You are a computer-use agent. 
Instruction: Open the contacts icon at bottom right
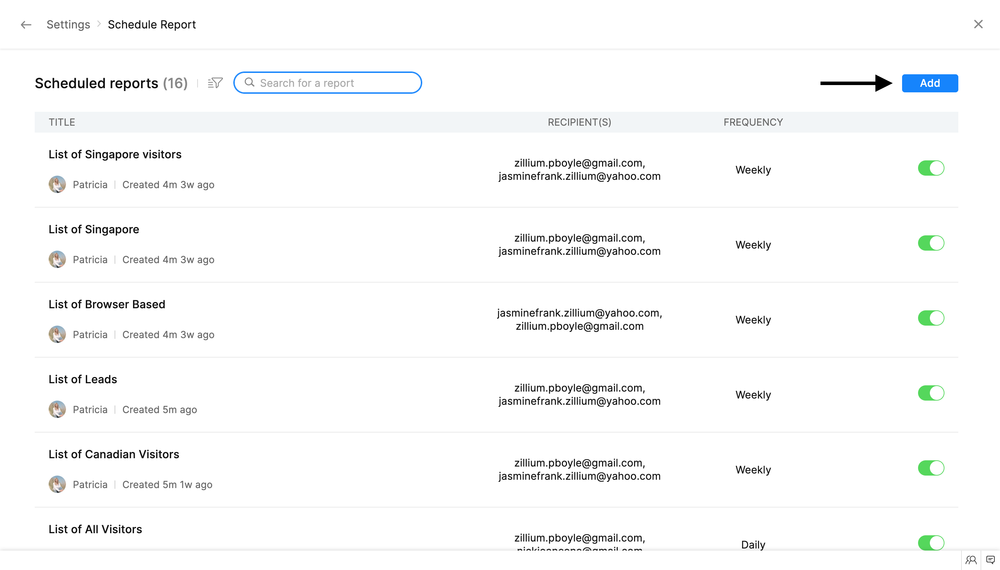(x=970, y=560)
